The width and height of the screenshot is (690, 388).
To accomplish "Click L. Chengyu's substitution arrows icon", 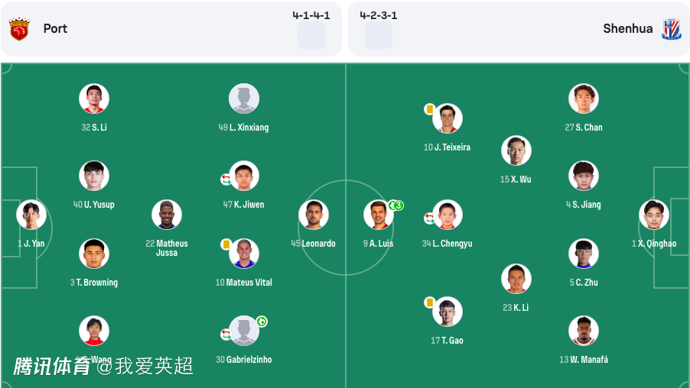I will [x=430, y=218].
